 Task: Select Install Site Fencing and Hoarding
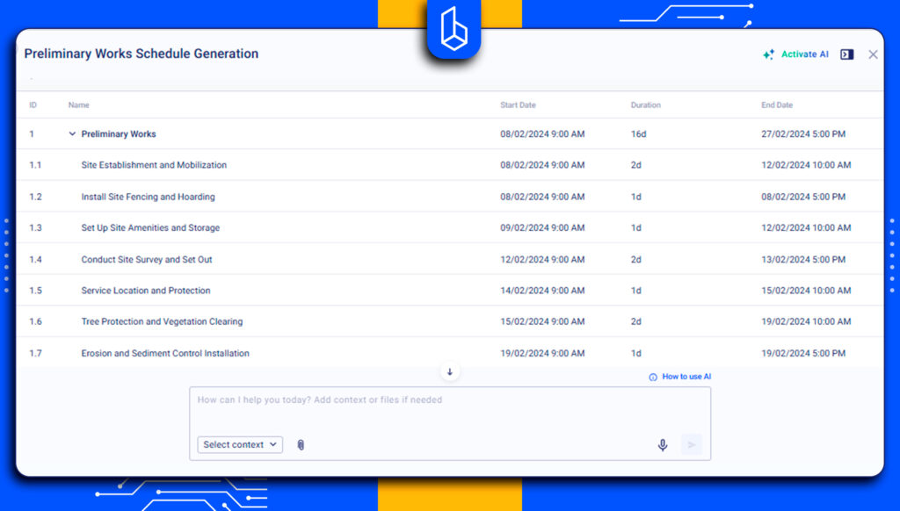click(148, 196)
